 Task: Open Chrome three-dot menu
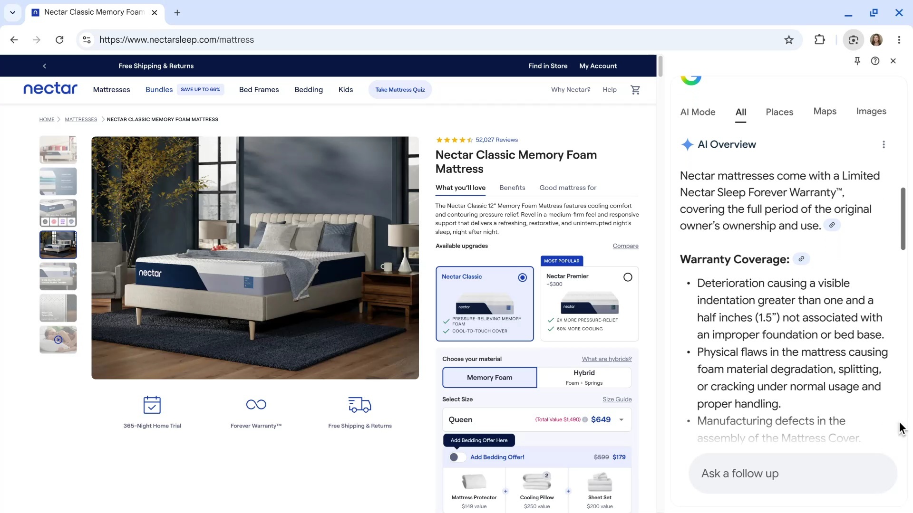[x=899, y=40]
